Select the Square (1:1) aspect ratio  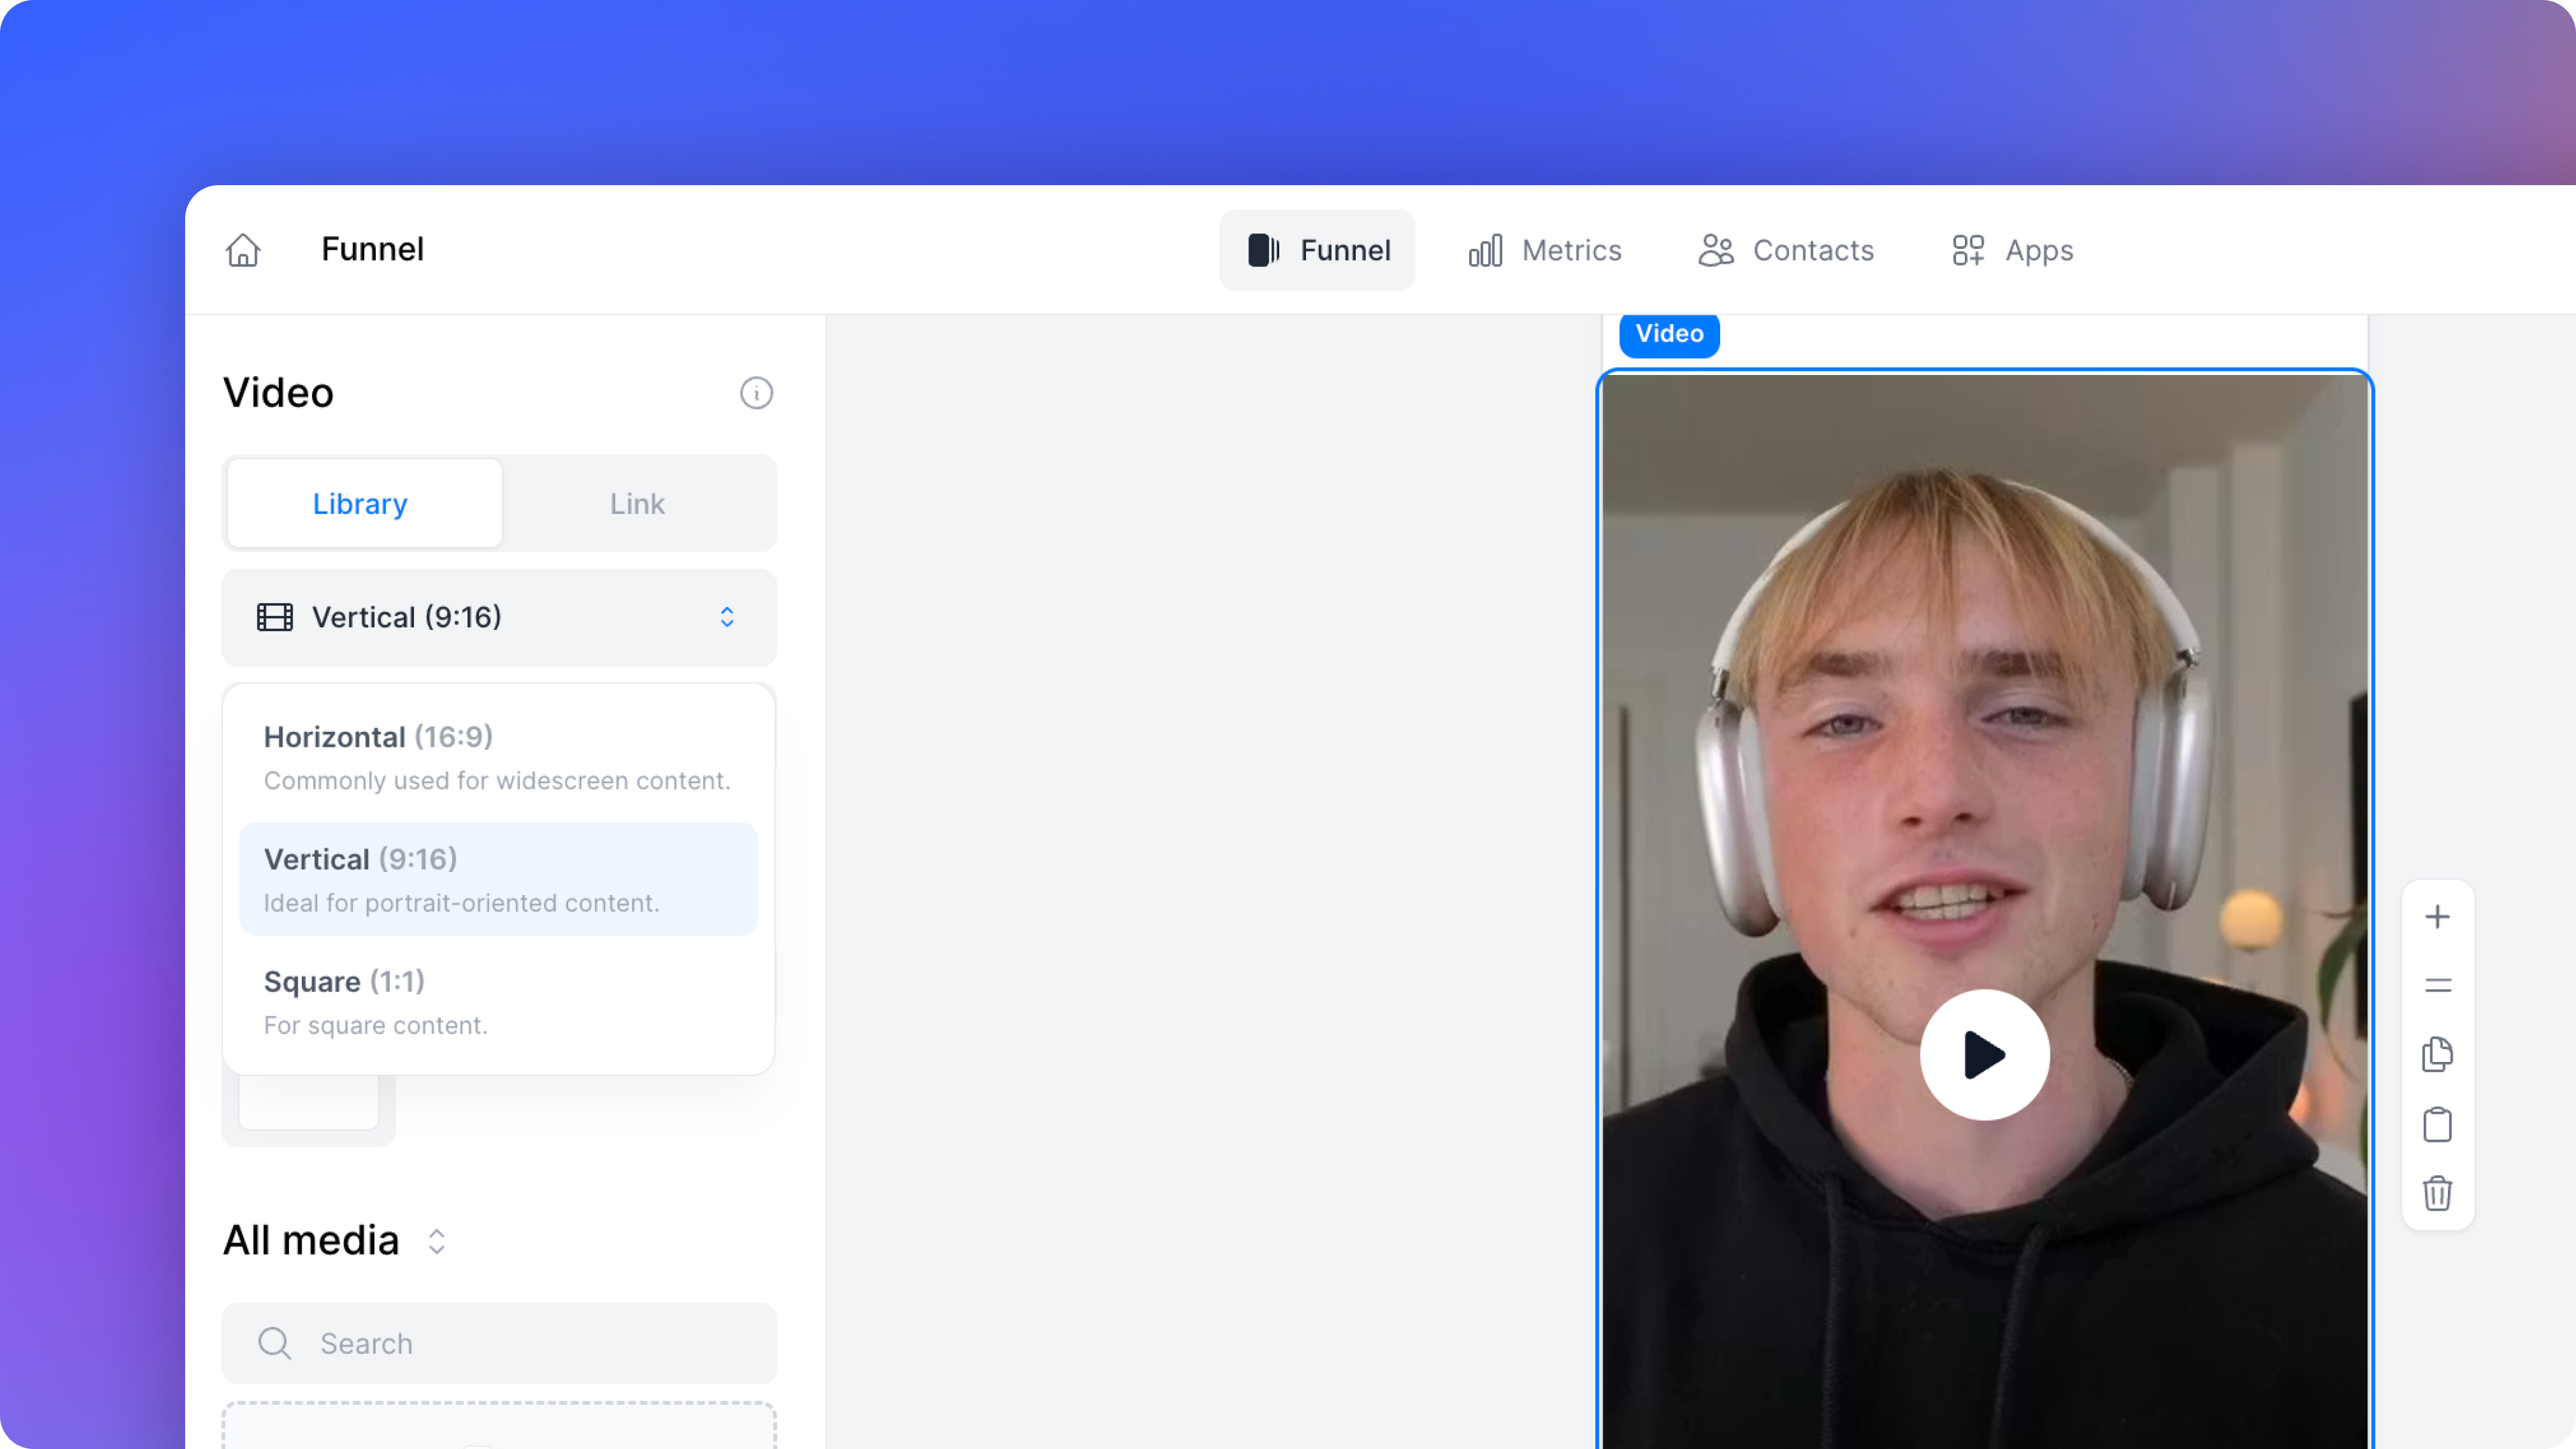497,1000
